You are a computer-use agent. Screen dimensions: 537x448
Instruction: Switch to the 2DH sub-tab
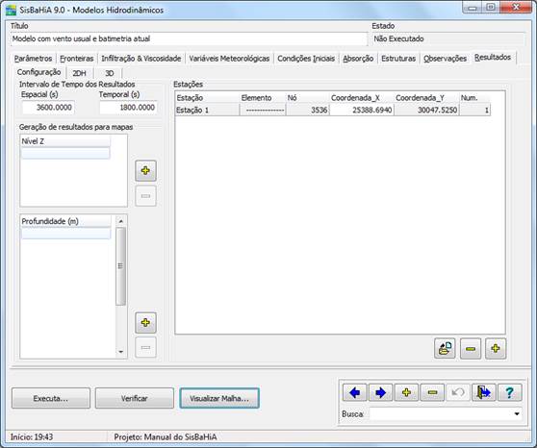click(79, 73)
